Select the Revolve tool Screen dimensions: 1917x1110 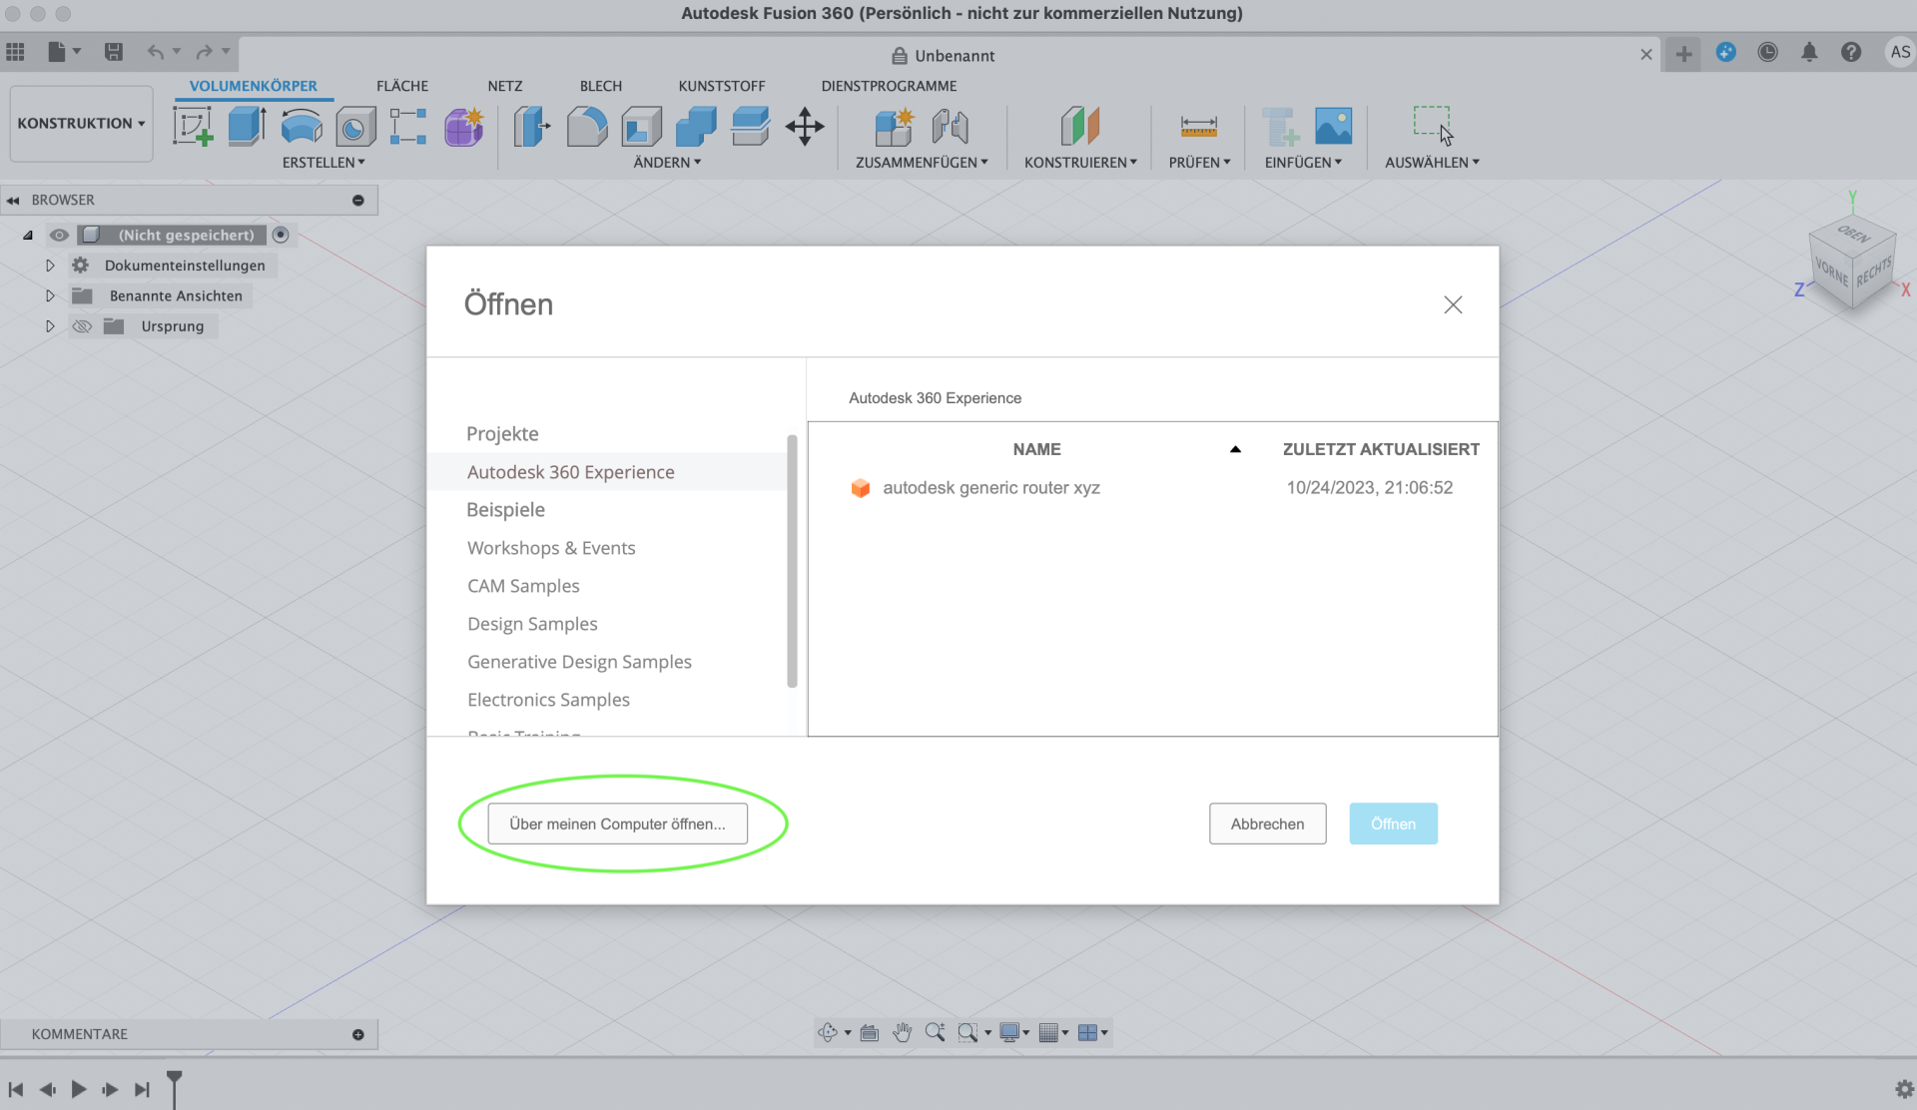[302, 127]
